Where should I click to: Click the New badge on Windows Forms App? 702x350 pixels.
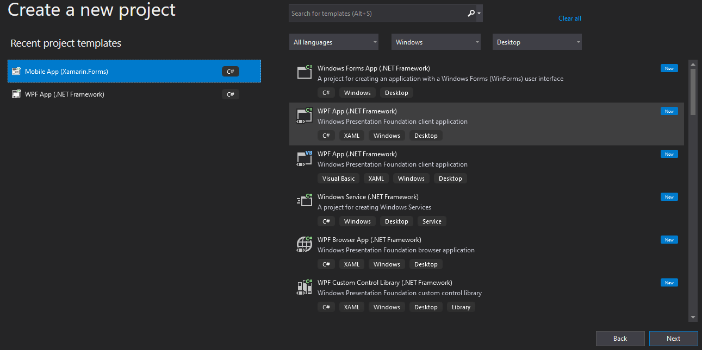[x=669, y=68]
